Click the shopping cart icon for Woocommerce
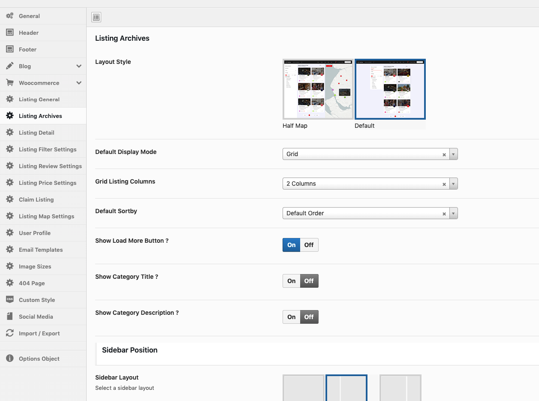This screenshot has width=539, height=401. point(9,83)
